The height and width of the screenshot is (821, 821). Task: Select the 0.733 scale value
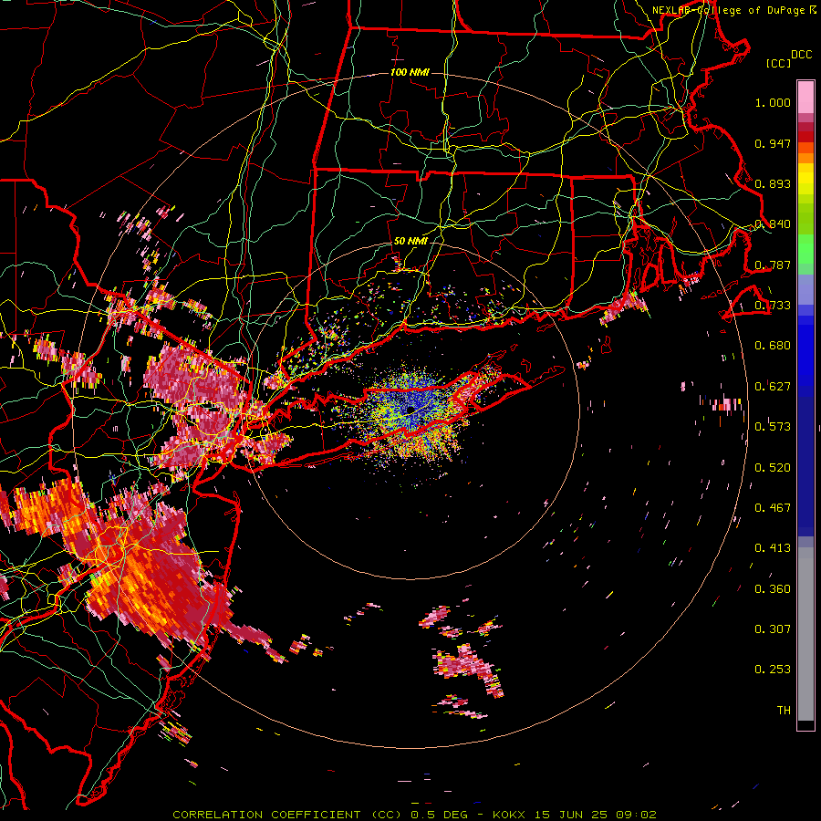coord(773,306)
